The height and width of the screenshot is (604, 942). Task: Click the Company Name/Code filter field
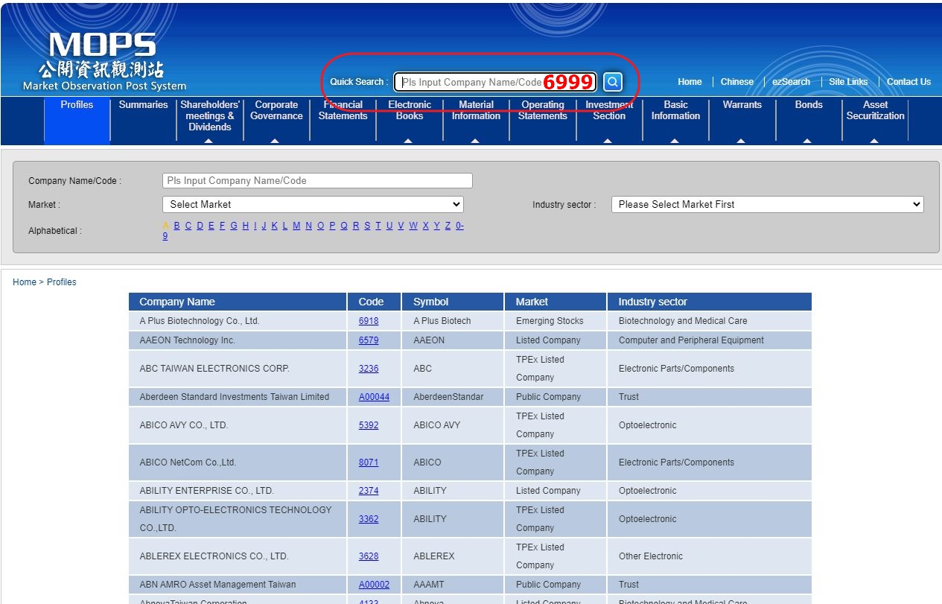(317, 180)
